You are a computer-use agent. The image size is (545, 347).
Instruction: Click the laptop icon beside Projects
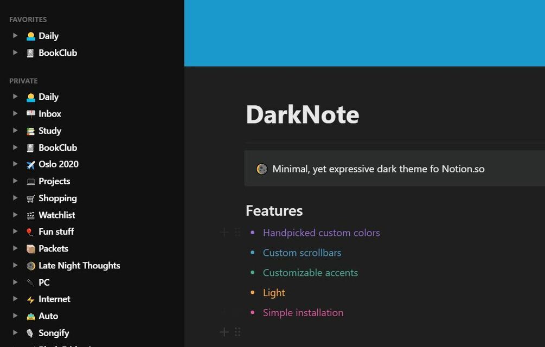click(x=31, y=182)
